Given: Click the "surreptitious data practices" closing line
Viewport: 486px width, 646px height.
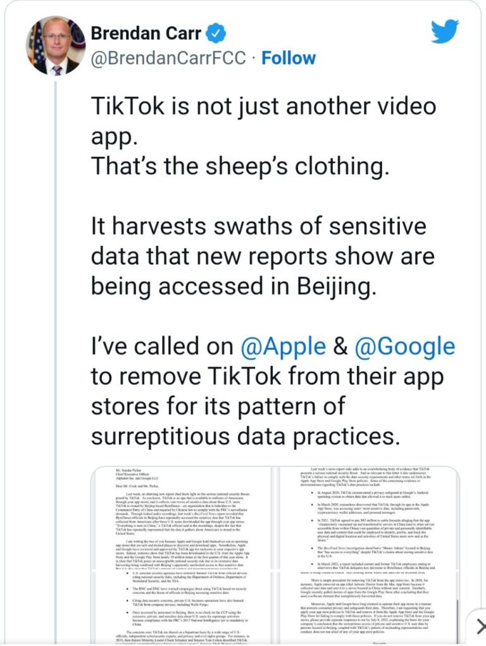Looking at the screenshot, I should click(x=246, y=436).
